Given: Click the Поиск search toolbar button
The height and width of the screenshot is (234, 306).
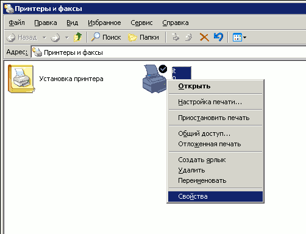Looking at the screenshot, I should tap(106, 37).
